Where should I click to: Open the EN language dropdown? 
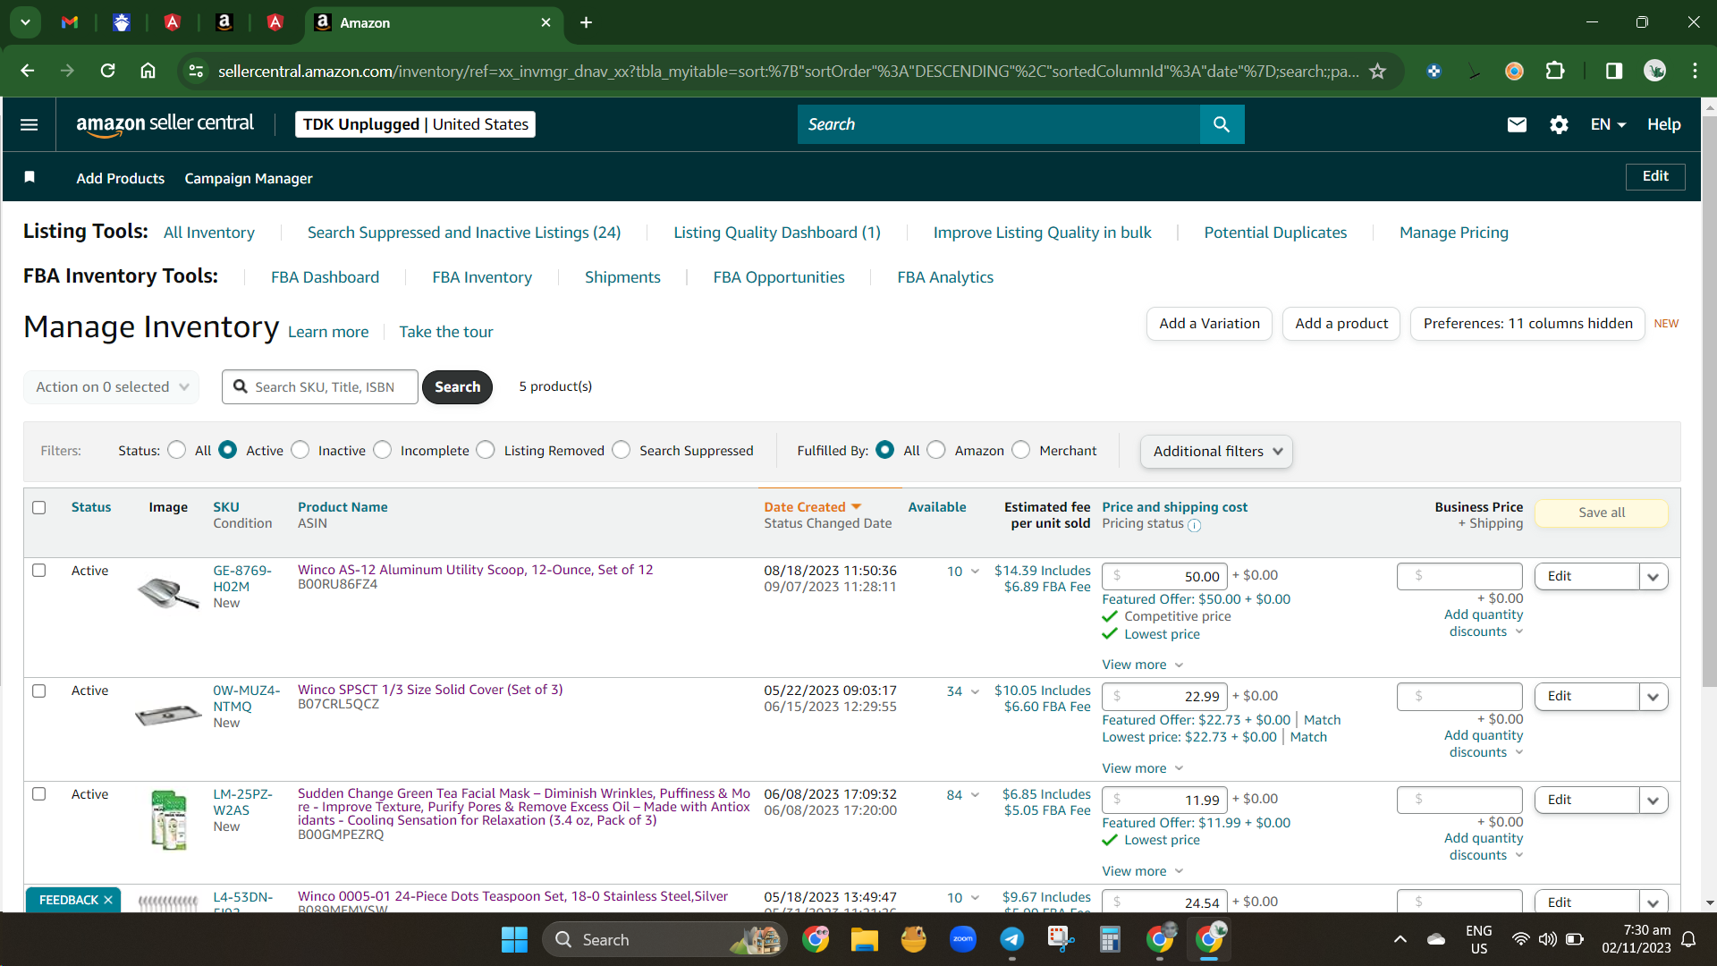coord(1608,124)
